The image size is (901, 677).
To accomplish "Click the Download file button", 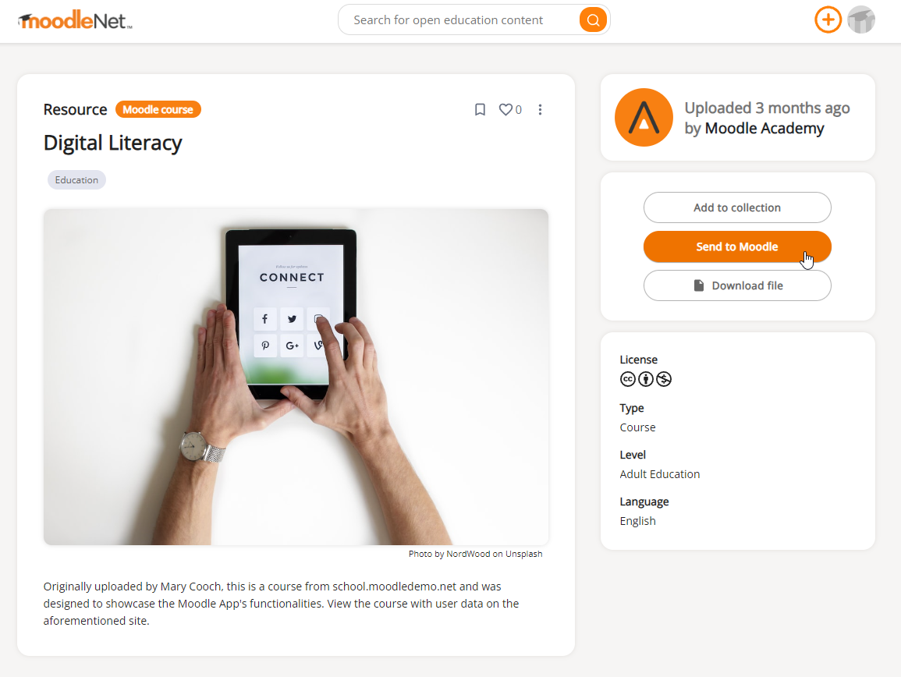I will pos(737,285).
